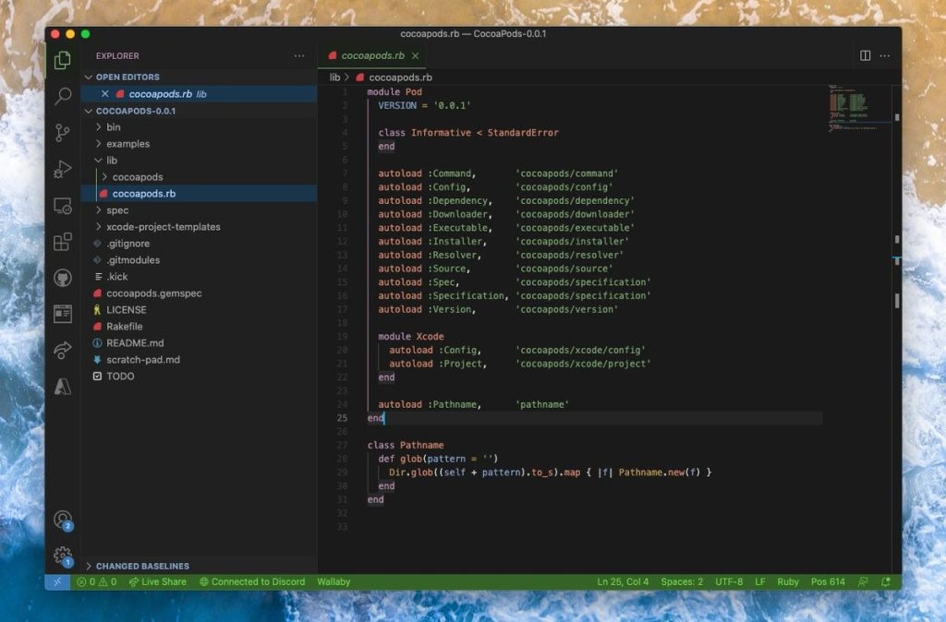The width and height of the screenshot is (946, 622).
Task: Select the cocoapods.rb editor tab
Action: (x=372, y=55)
